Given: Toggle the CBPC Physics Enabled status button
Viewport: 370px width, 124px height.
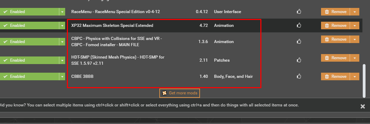Looking at the screenshot, I should [30, 41].
